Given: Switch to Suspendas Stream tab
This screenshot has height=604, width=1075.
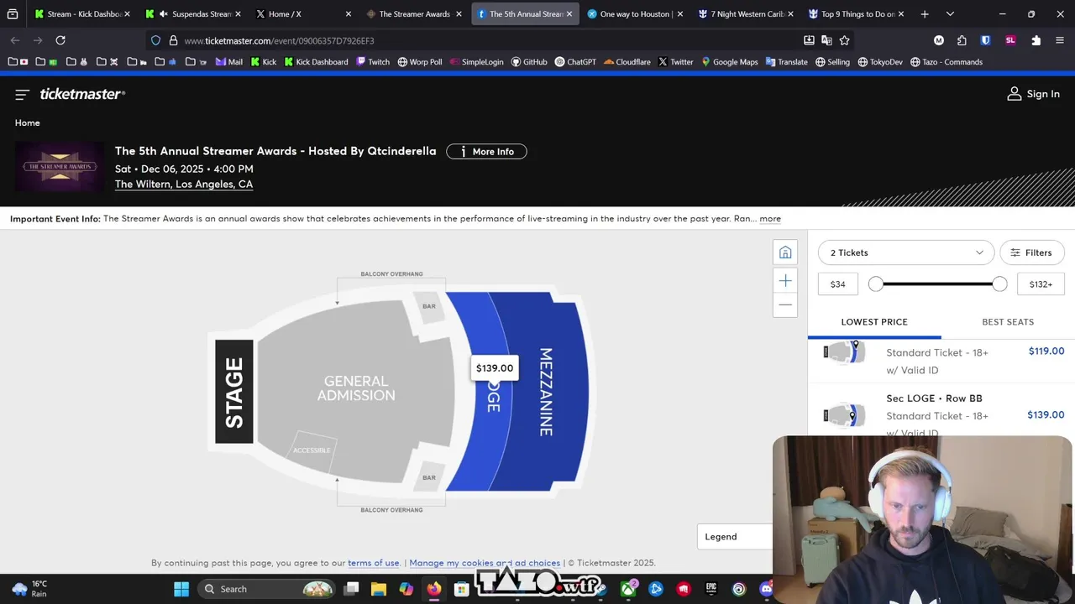Looking at the screenshot, I should point(193,14).
